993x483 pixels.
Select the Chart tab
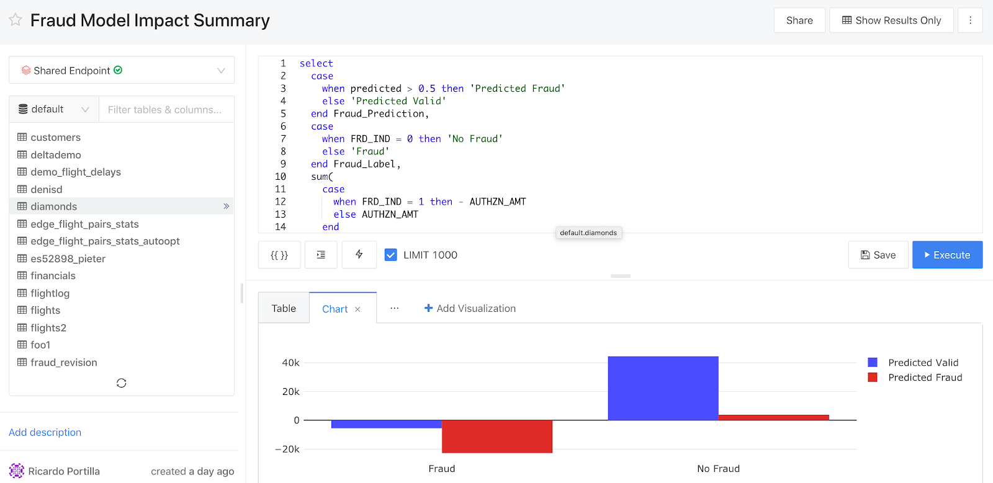coord(335,309)
